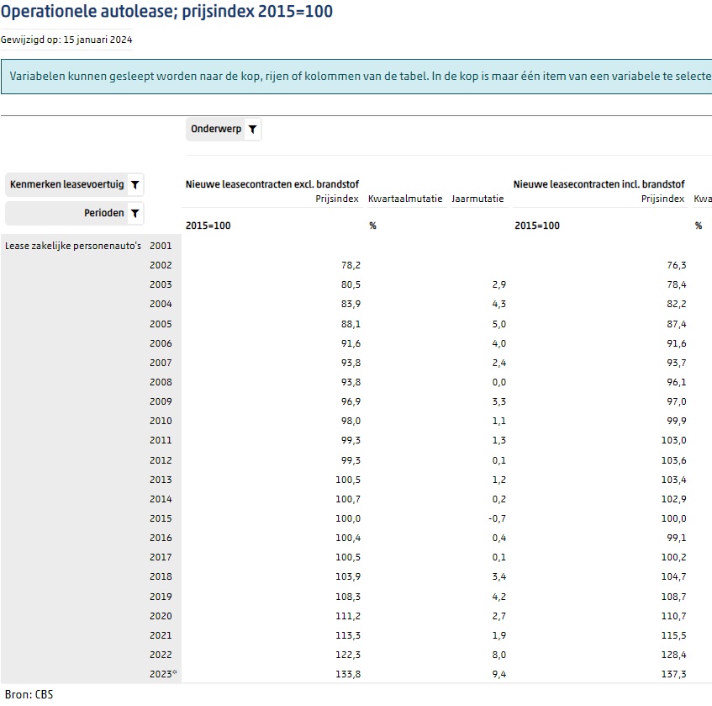The width and height of the screenshot is (712, 706).
Task: Click the 2005 period row label
Action: click(x=161, y=324)
